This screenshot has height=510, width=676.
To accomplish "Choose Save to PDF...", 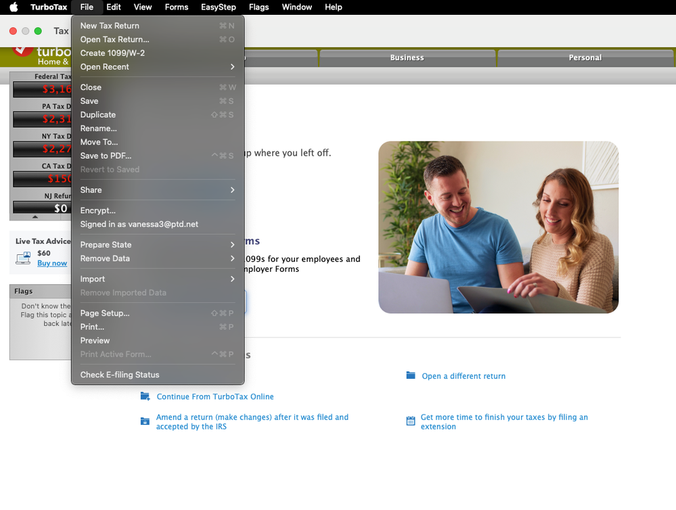I will [x=158, y=156].
